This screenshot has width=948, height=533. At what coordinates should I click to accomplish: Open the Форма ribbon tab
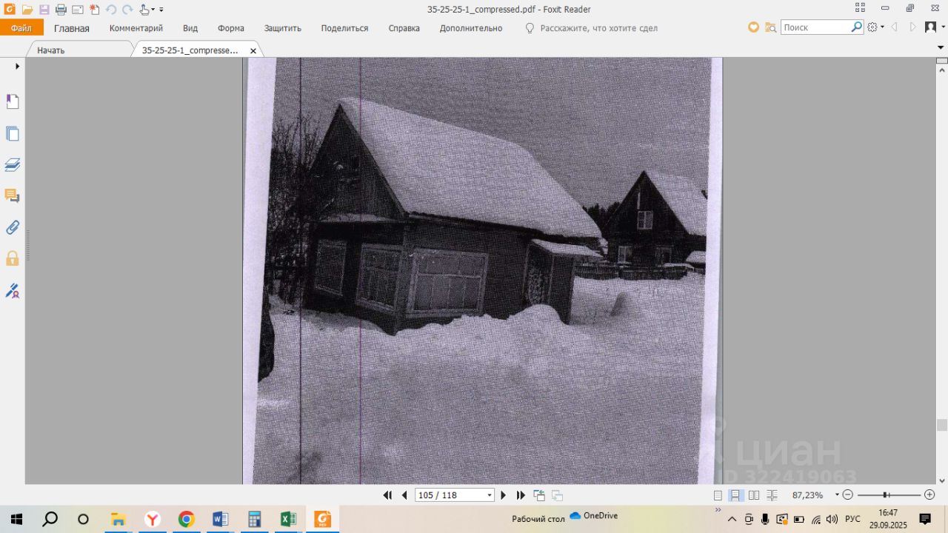231,28
